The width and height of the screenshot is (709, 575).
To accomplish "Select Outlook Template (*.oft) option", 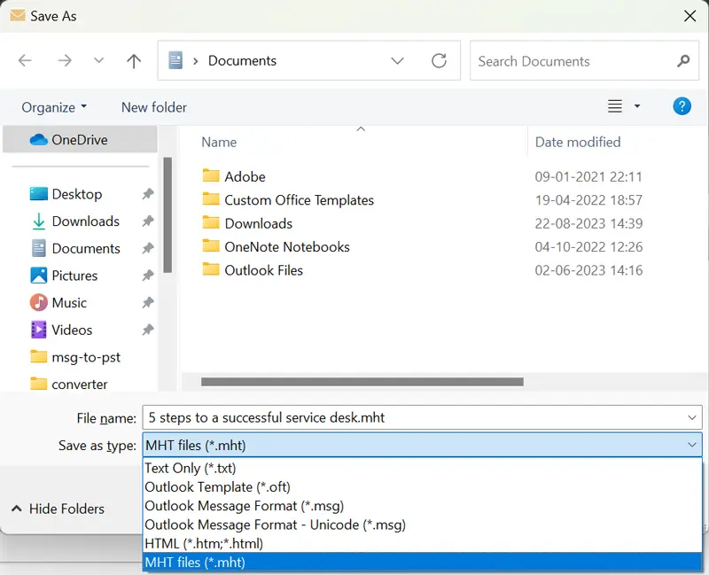I will click(217, 486).
